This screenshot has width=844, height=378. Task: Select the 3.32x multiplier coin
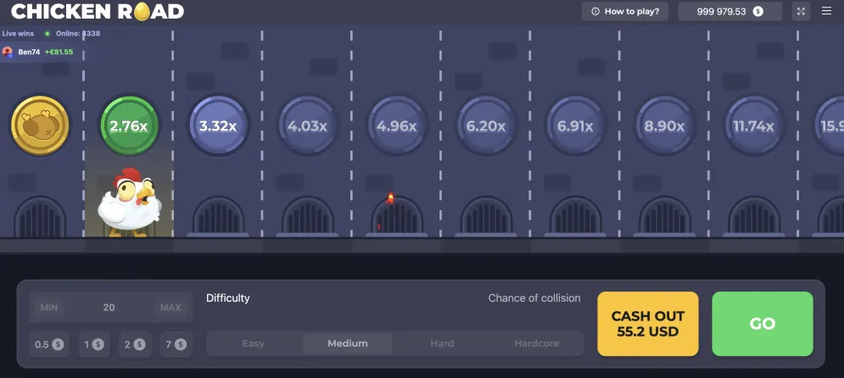coord(218,125)
